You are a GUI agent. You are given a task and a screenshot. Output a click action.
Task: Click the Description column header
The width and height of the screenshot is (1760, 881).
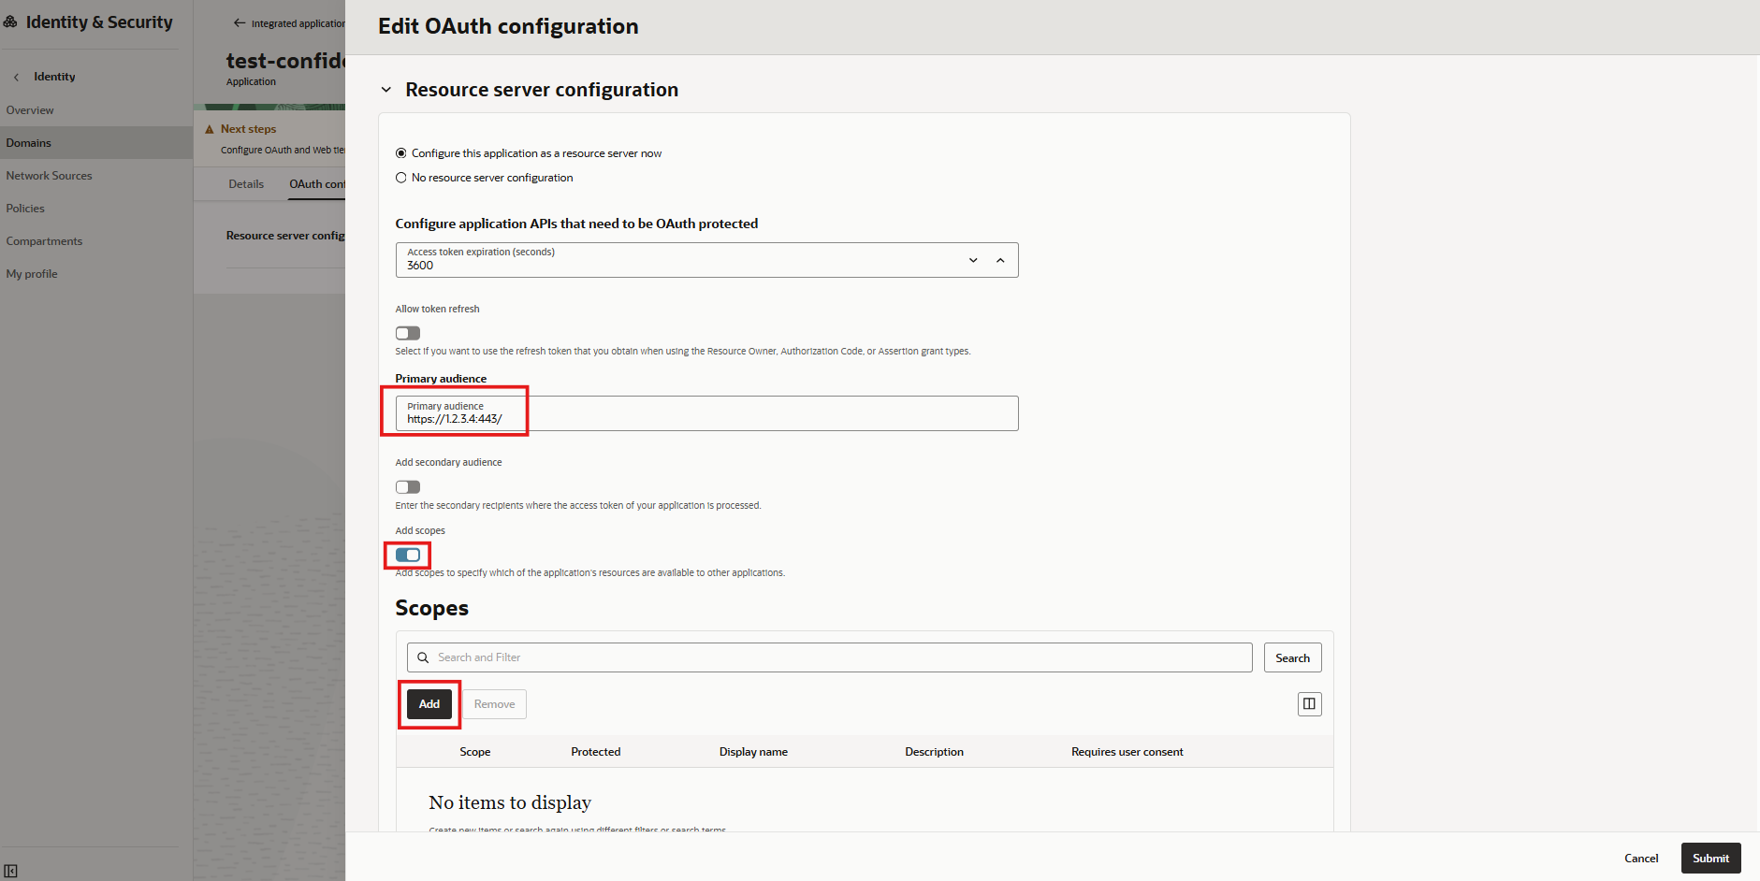[934, 752]
